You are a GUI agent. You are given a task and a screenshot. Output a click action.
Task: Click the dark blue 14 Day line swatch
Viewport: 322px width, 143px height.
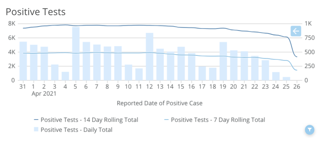[36, 120]
